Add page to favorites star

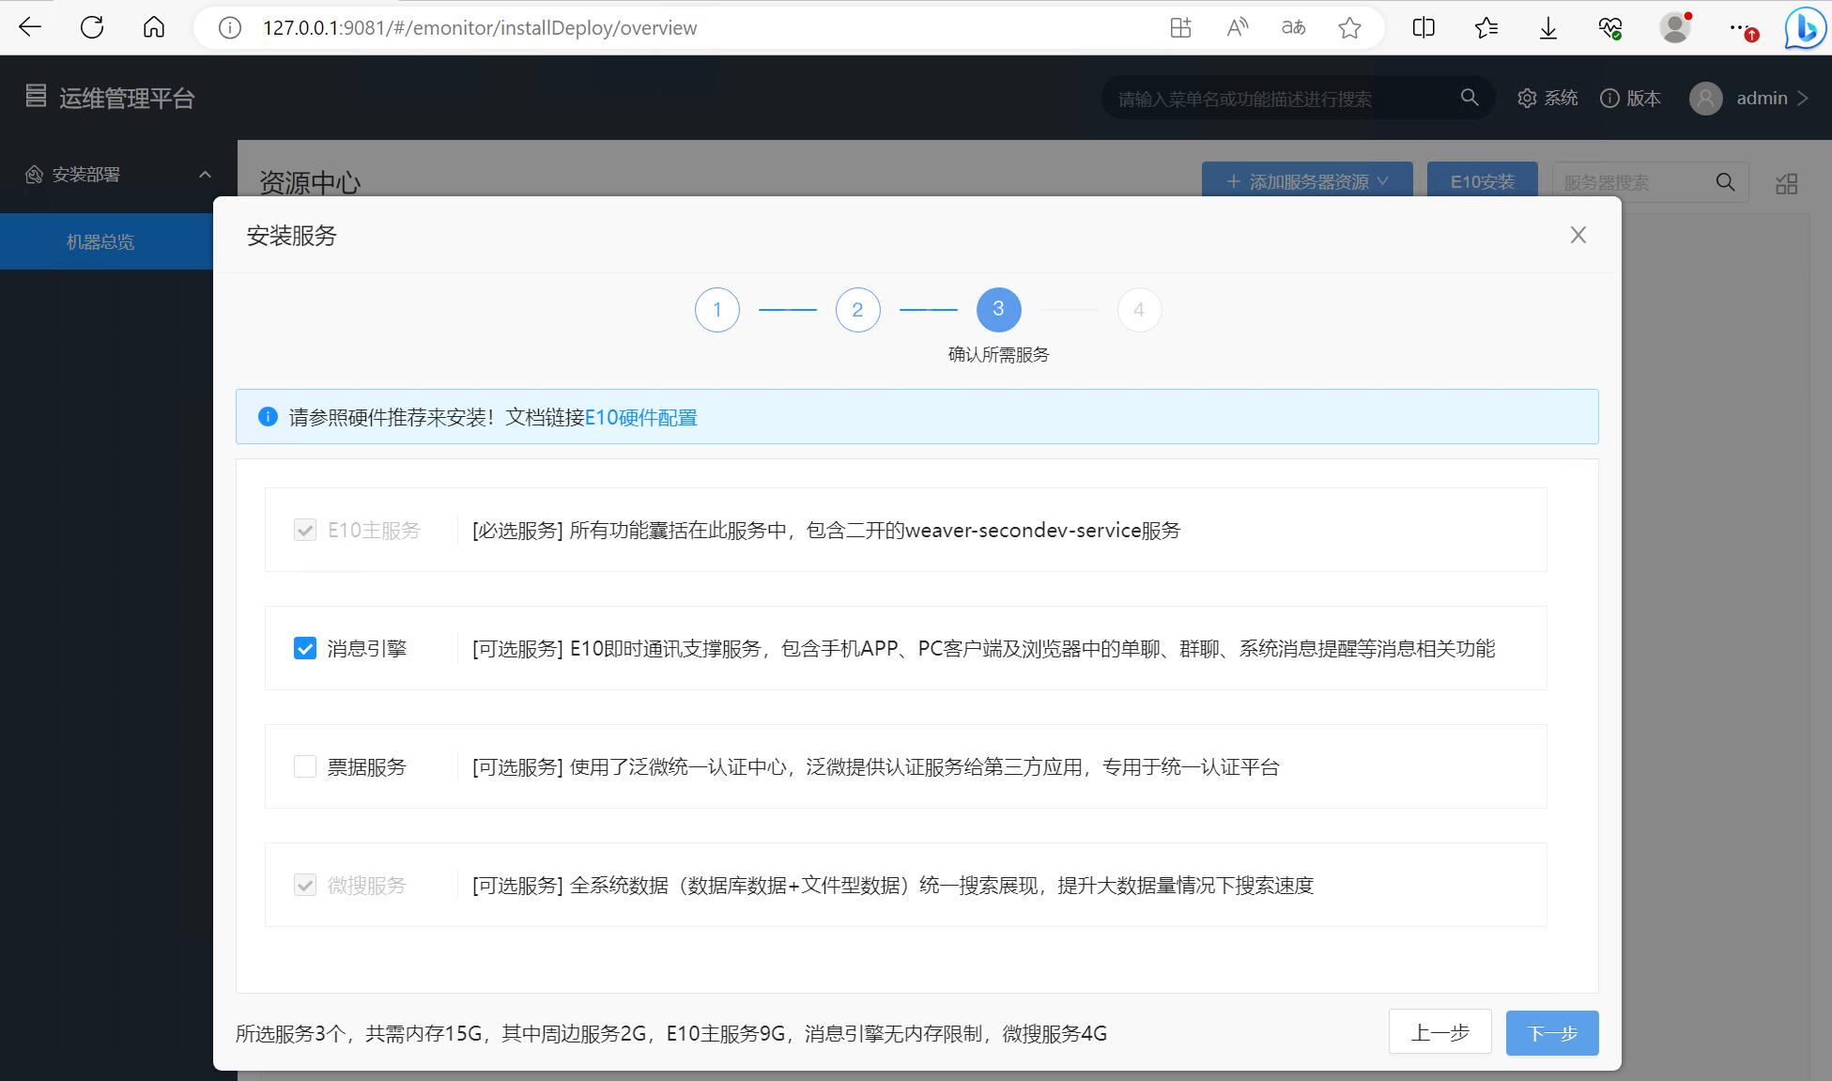1349,28
